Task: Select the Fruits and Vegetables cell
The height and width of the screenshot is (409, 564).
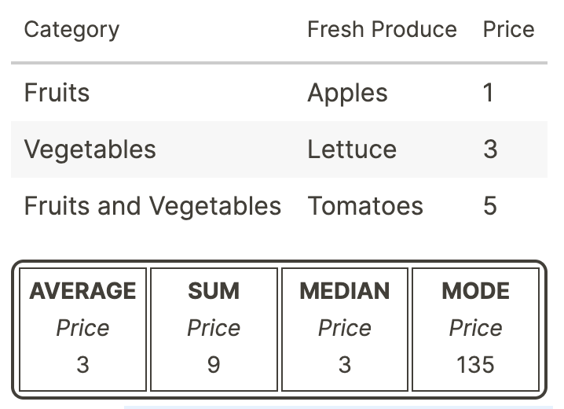Action: 152,206
